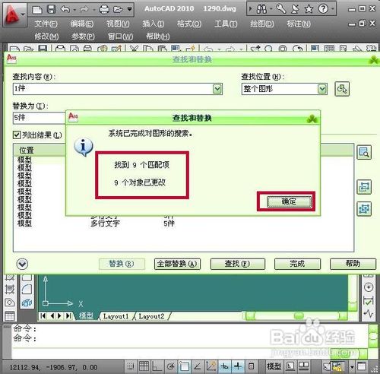Toggle Object Snap Tracking in status bar
This screenshot has width=380, height=374.
click(198, 366)
